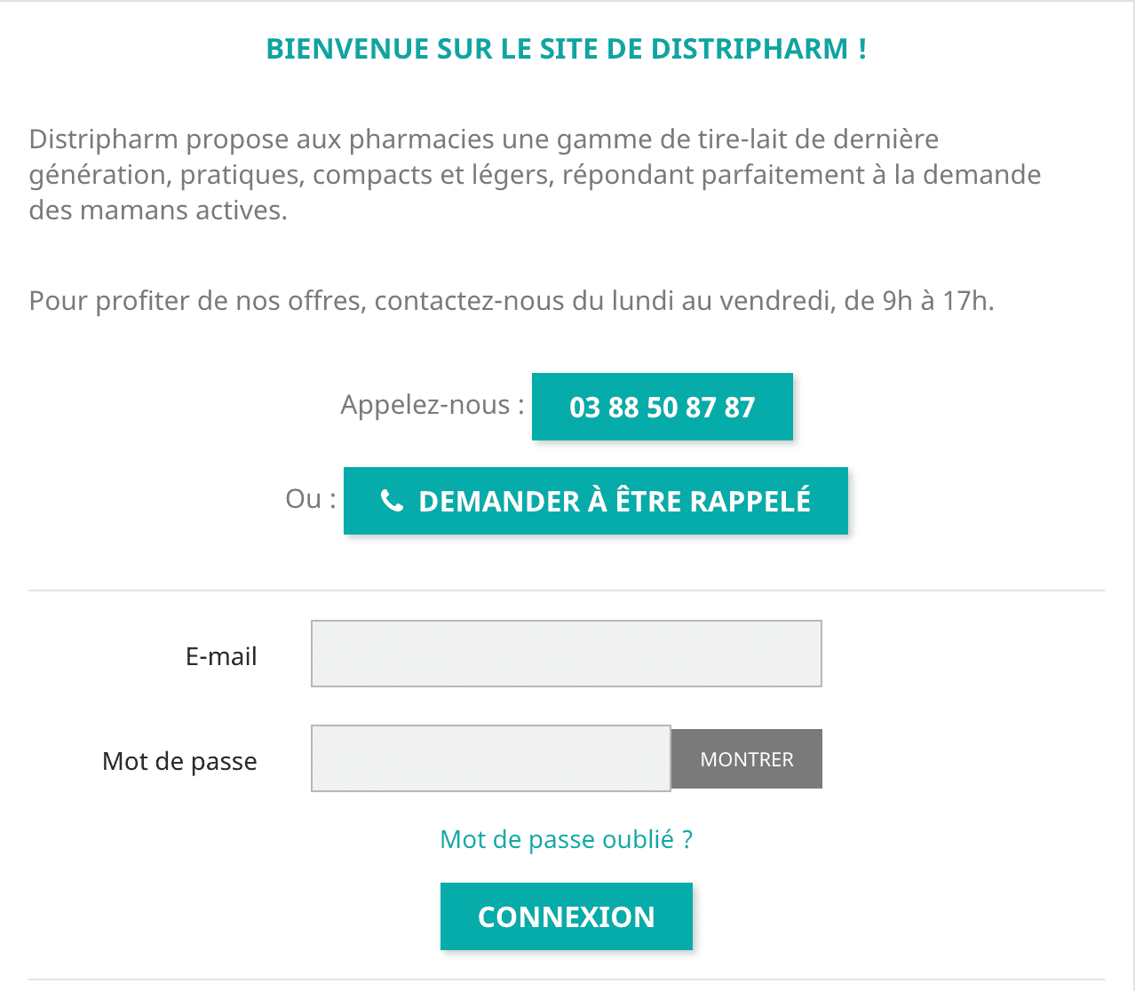Click the paragraph about tire-lait range
This screenshot has width=1135, height=991.
tap(535, 174)
